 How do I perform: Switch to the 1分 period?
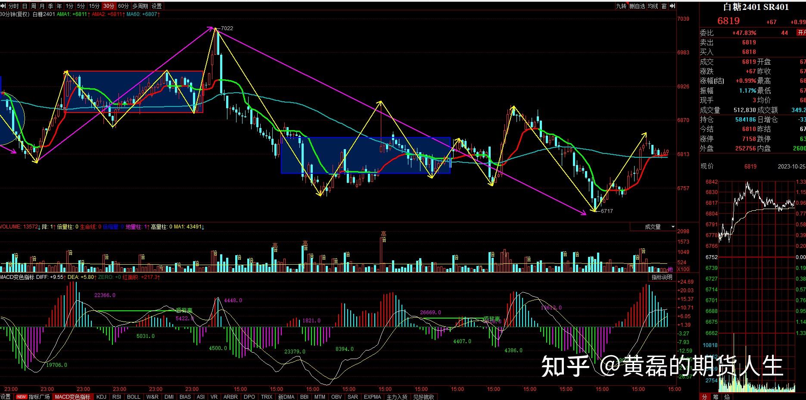(69, 6)
